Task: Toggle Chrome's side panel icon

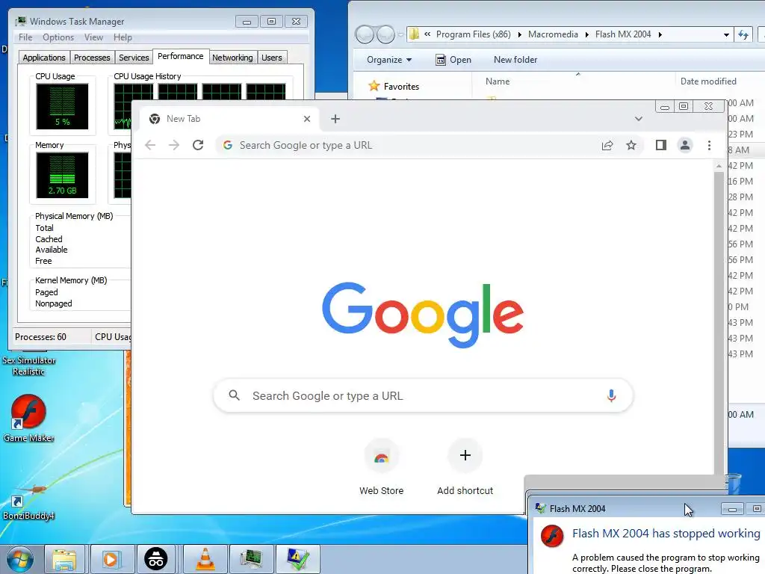Action: point(661,145)
